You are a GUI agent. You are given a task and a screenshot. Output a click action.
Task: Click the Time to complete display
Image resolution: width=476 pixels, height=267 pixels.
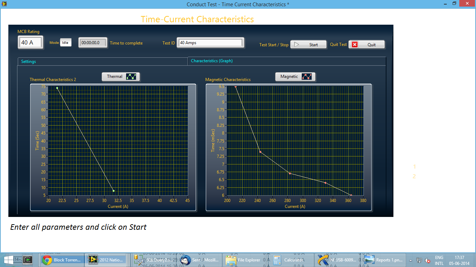[93, 43]
